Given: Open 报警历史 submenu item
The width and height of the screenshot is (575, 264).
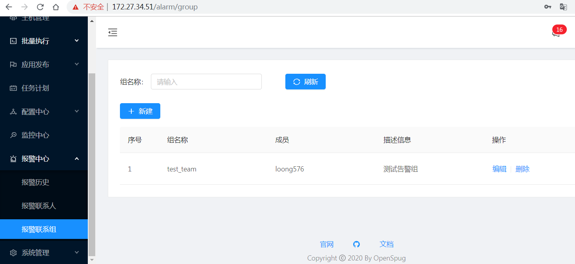Looking at the screenshot, I should coord(44,182).
